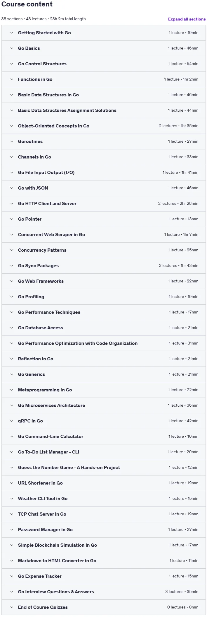Click the chevron icon beside Go Profiling
The width and height of the screenshot is (207, 617).
(12, 297)
